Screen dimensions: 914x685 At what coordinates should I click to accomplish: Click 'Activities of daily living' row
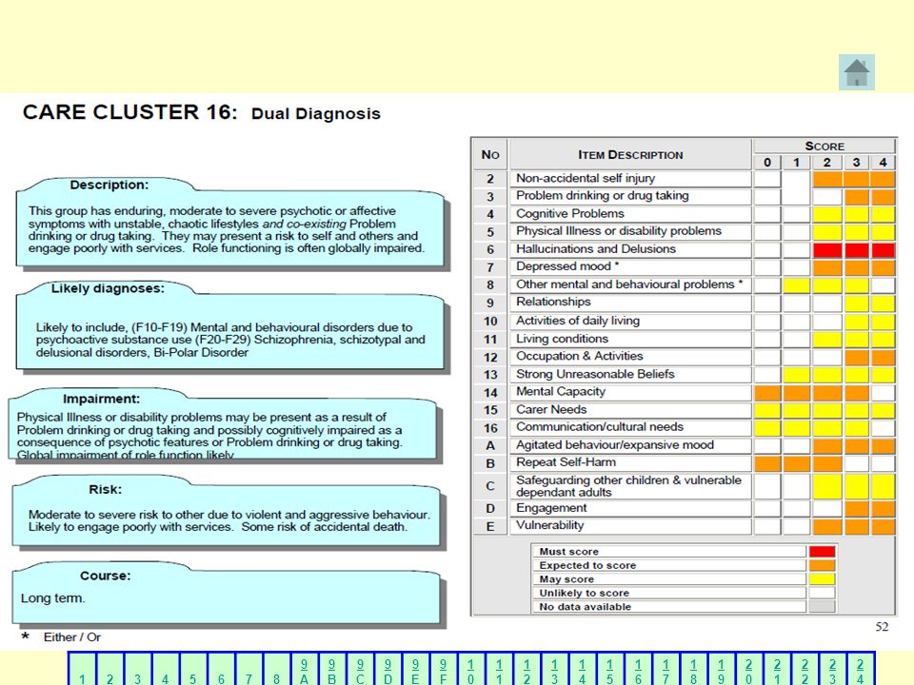click(684, 321)
